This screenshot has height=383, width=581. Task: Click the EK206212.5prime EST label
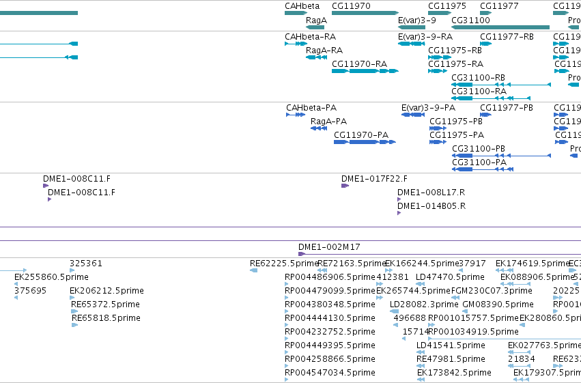point(107,291)
